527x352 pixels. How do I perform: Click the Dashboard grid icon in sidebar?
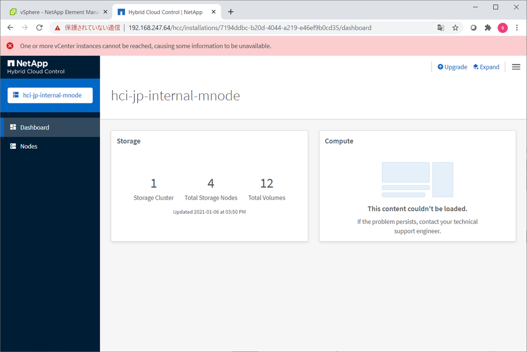[13, 127]
